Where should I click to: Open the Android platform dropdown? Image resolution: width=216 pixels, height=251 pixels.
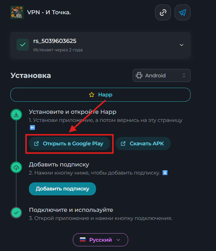(x=162, y=75)
